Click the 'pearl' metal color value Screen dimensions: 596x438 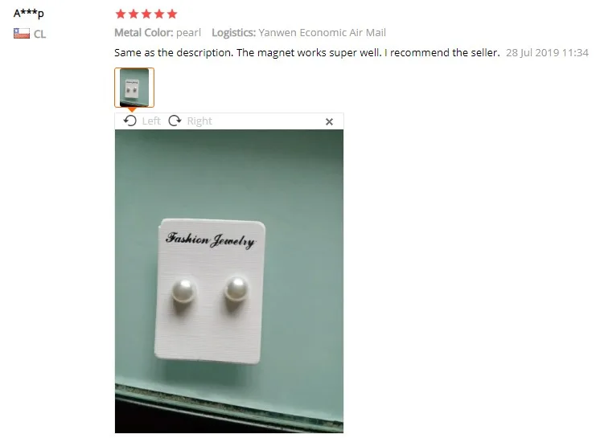[188, 33]
